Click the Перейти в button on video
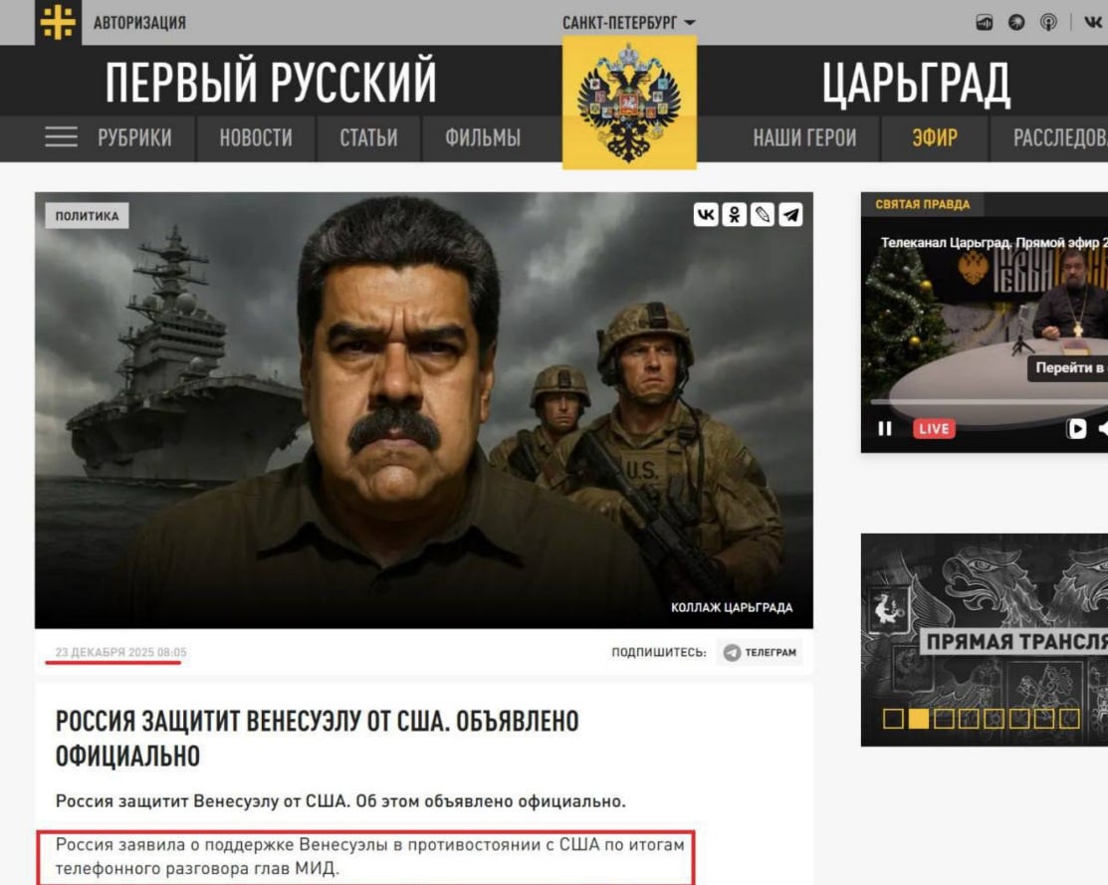 tap(1068, 367)
